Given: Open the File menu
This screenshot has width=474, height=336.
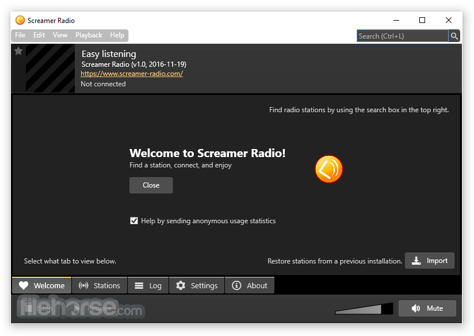Looking at the screenshot, I should (x=20, y=35).
